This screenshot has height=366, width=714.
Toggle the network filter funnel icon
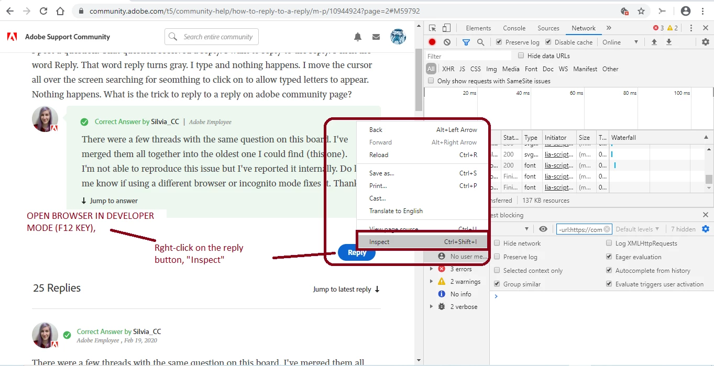point(466,42)
